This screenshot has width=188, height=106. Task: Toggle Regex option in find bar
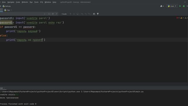pos(57,14)
